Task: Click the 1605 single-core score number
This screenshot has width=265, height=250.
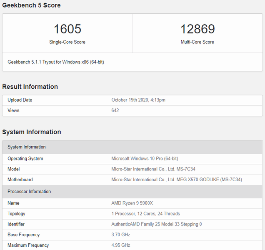Action: tap(67, 29)
